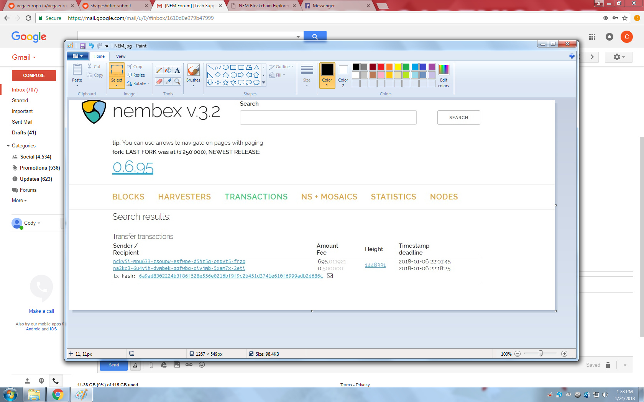Open the Gmail dropdown label

24,57
